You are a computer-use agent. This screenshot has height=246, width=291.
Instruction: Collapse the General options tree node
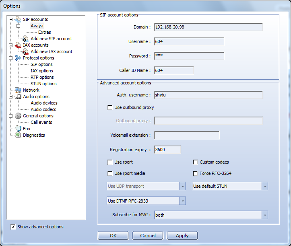coord(11,116)
